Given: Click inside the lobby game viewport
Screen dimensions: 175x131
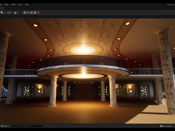Looking at the screenshot, I should click(87, 71).
